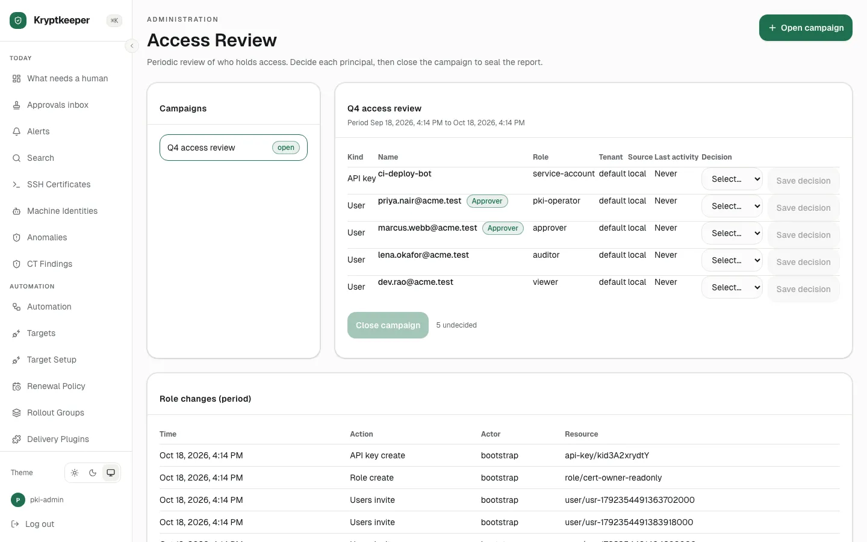Click the Machine Identities bot icon
Screen dimensions: 867x542
[x=16, y=211]
